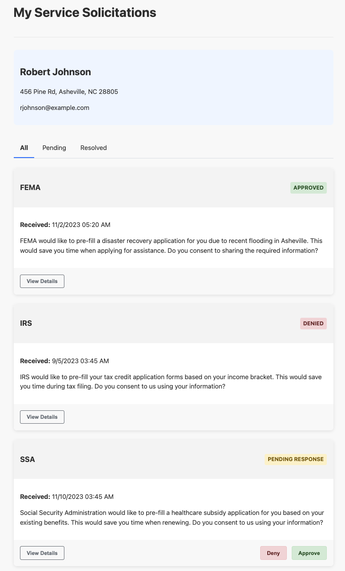Image resolution: width=345 pixels, height=571 pixels.
Task: Click the SSA card heading
Action: tap(28, 459)
